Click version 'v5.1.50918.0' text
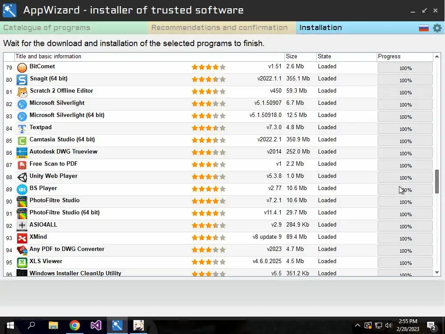 pyautogui.click(x=266, y=115)
